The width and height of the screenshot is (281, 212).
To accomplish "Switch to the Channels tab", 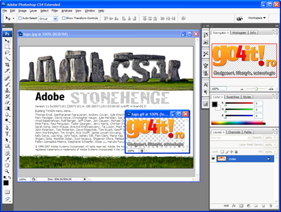I will point(234,132).
